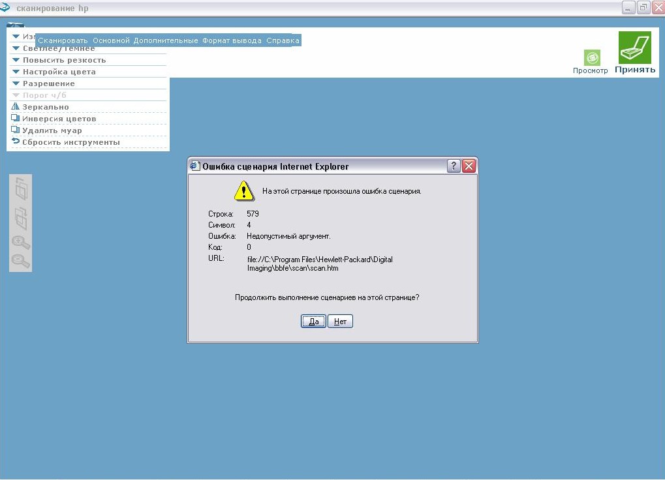The width and height of the screenshot is (665, 480).
Task: Expand the Настройка цвета section
Action: click(88, 72)
